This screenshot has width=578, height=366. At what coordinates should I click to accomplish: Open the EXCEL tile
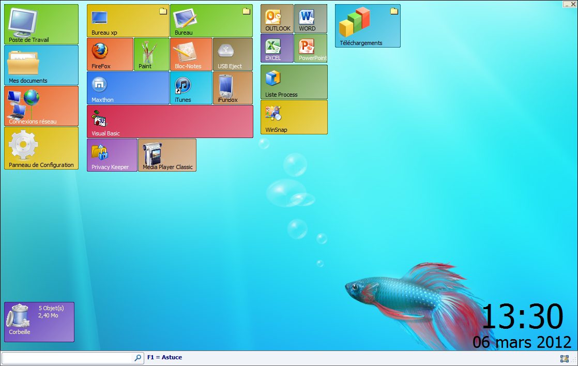pos(277,48)
